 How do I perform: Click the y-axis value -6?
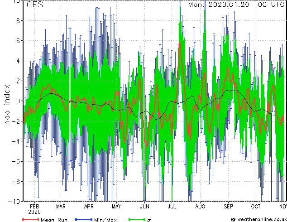[x=16, y=161]
